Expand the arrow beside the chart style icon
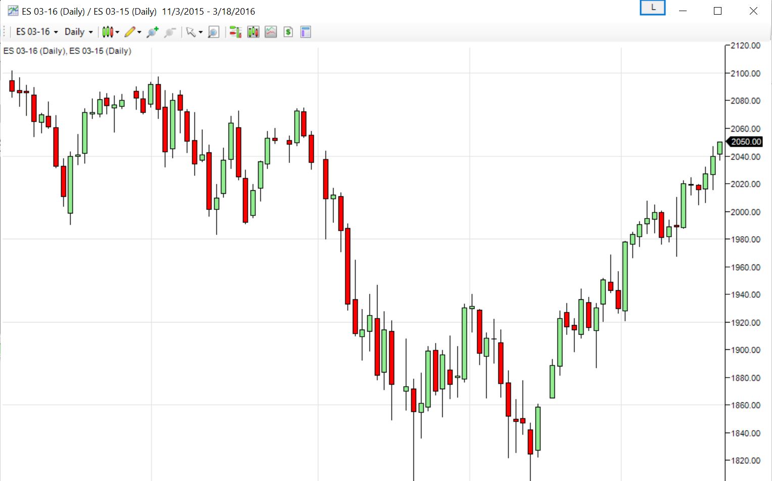Image resolution: width=772 pixels, height=481 pixels. [117, 32]
